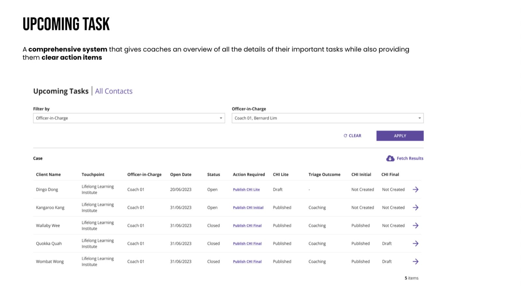Image resolution: width=521 pixels, height=291 pixels.
Task: Open the arrow for Quokka Quah's row
Action: 415,244
